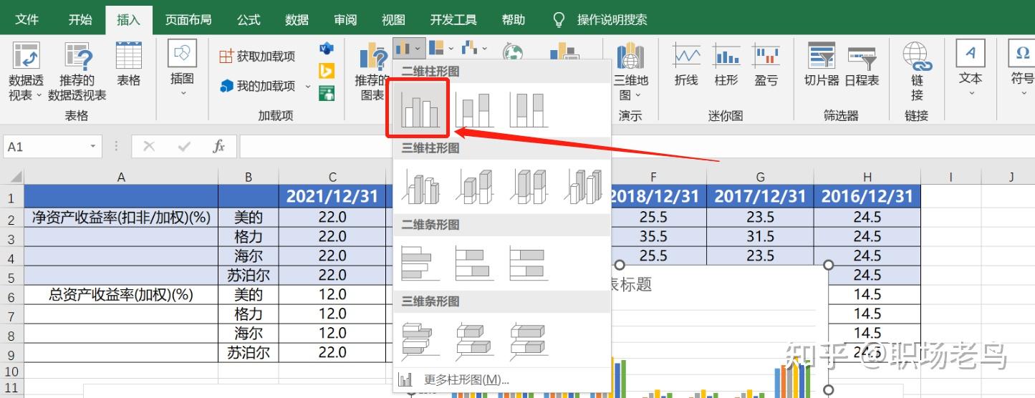The height and width of the screenshot is (398, 1035).
Task: Expand the column chart dropdown in ribbon
Action: click(x=418, y=49)
